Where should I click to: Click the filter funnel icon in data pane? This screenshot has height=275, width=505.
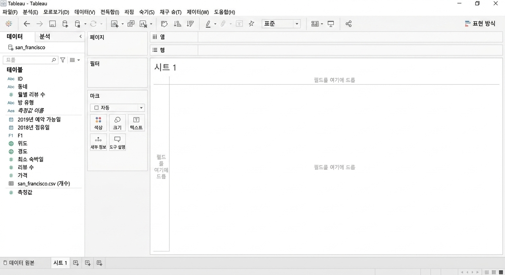[x=63, y=60]
